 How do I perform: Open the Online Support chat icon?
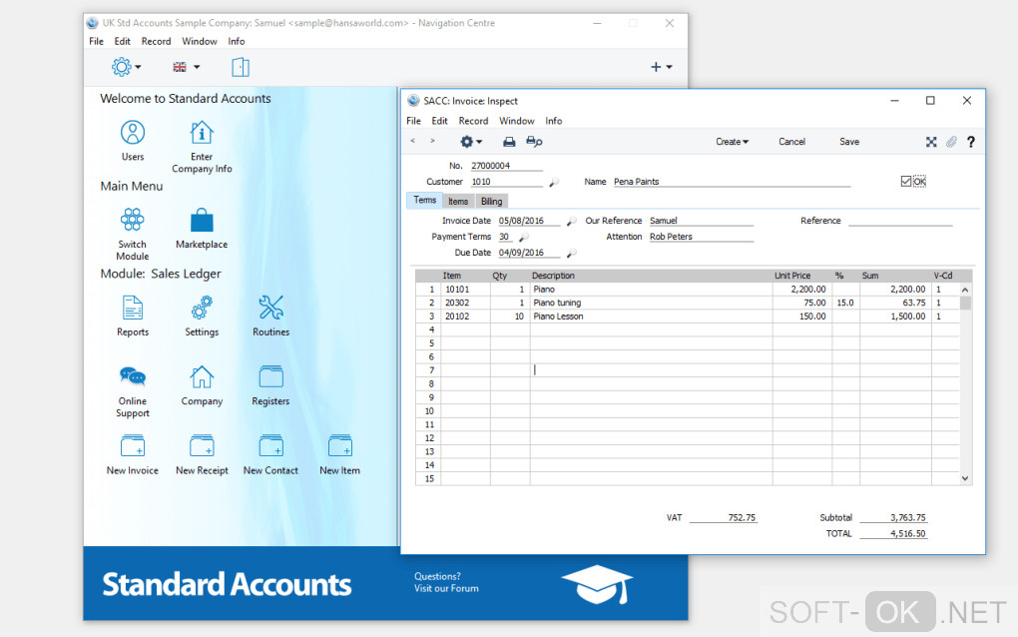pyautogui.click(x=133, y=376)
